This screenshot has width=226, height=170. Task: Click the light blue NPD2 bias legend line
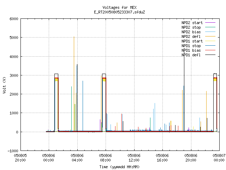[x=210, y=32]
